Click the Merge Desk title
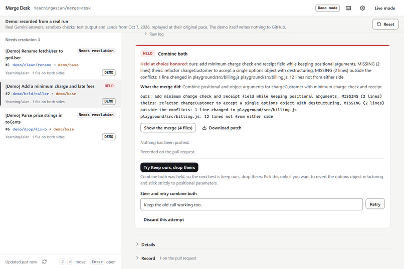The width and height of the screenshot is (404, 269). 18,8
